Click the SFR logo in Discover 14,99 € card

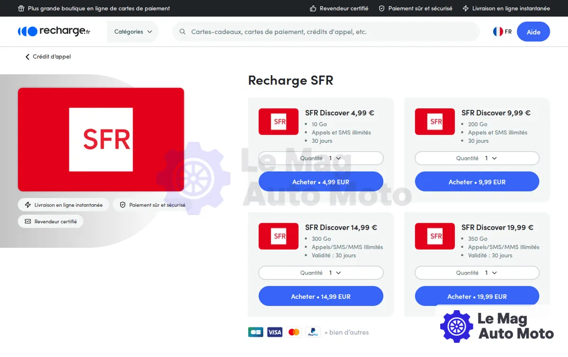278,236
